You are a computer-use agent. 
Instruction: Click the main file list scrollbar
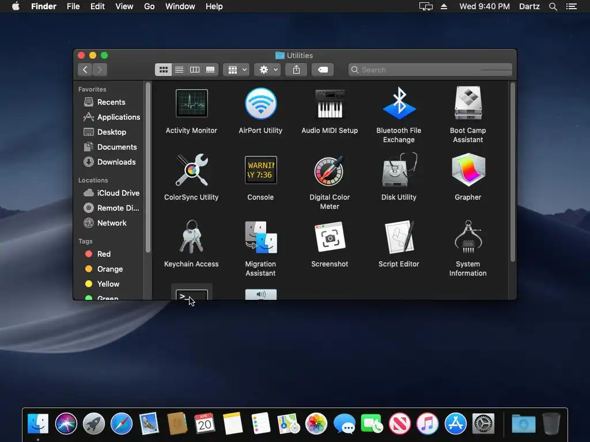click(x=512, y=172)
